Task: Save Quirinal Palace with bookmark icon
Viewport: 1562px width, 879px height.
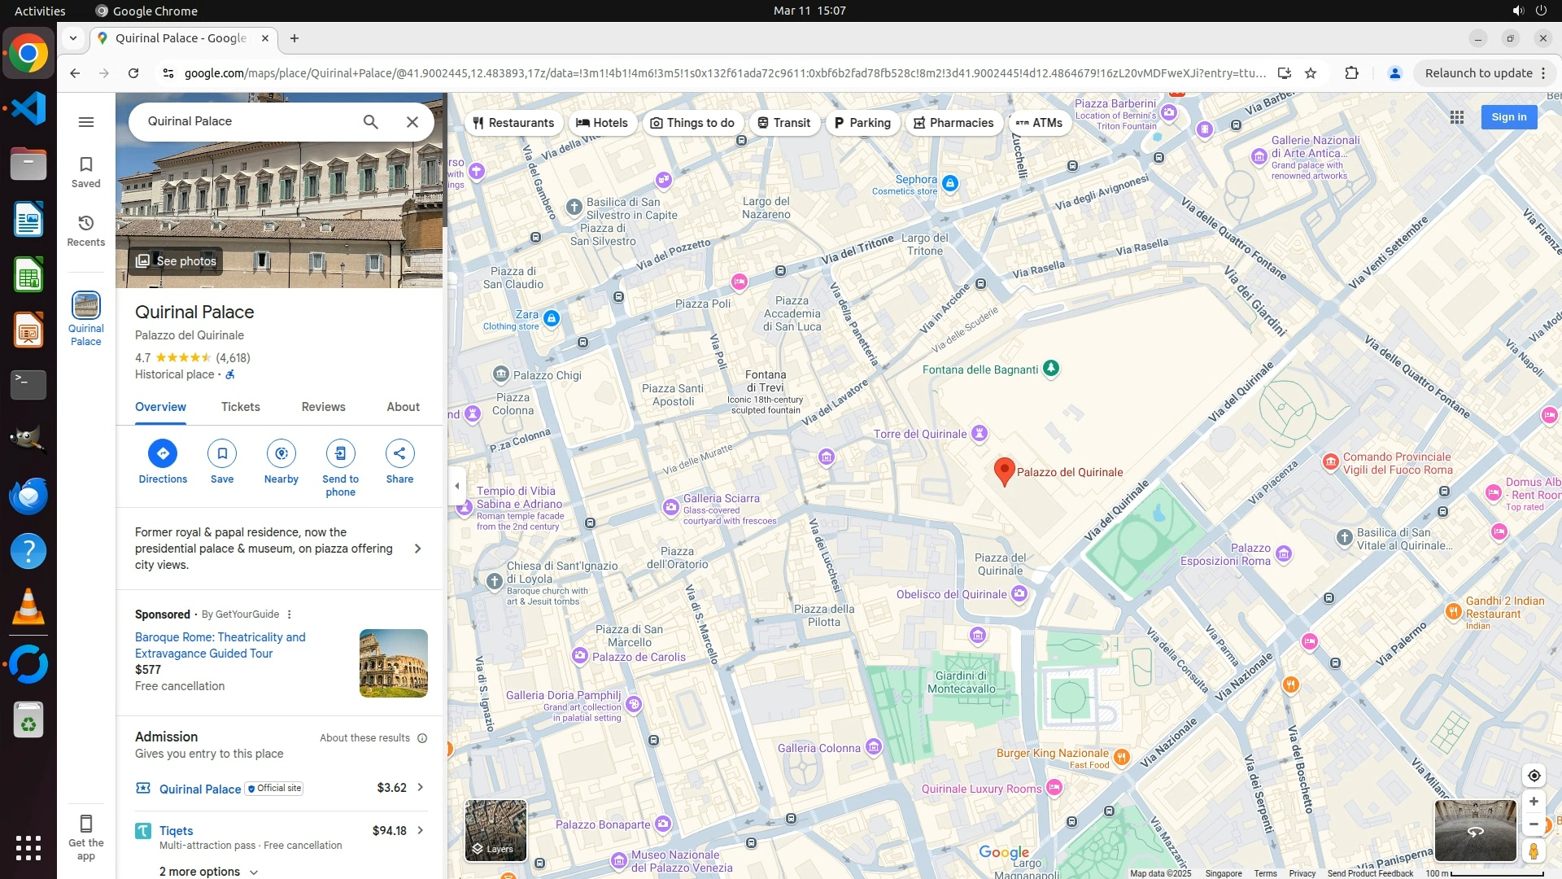Action: [222, 453]
